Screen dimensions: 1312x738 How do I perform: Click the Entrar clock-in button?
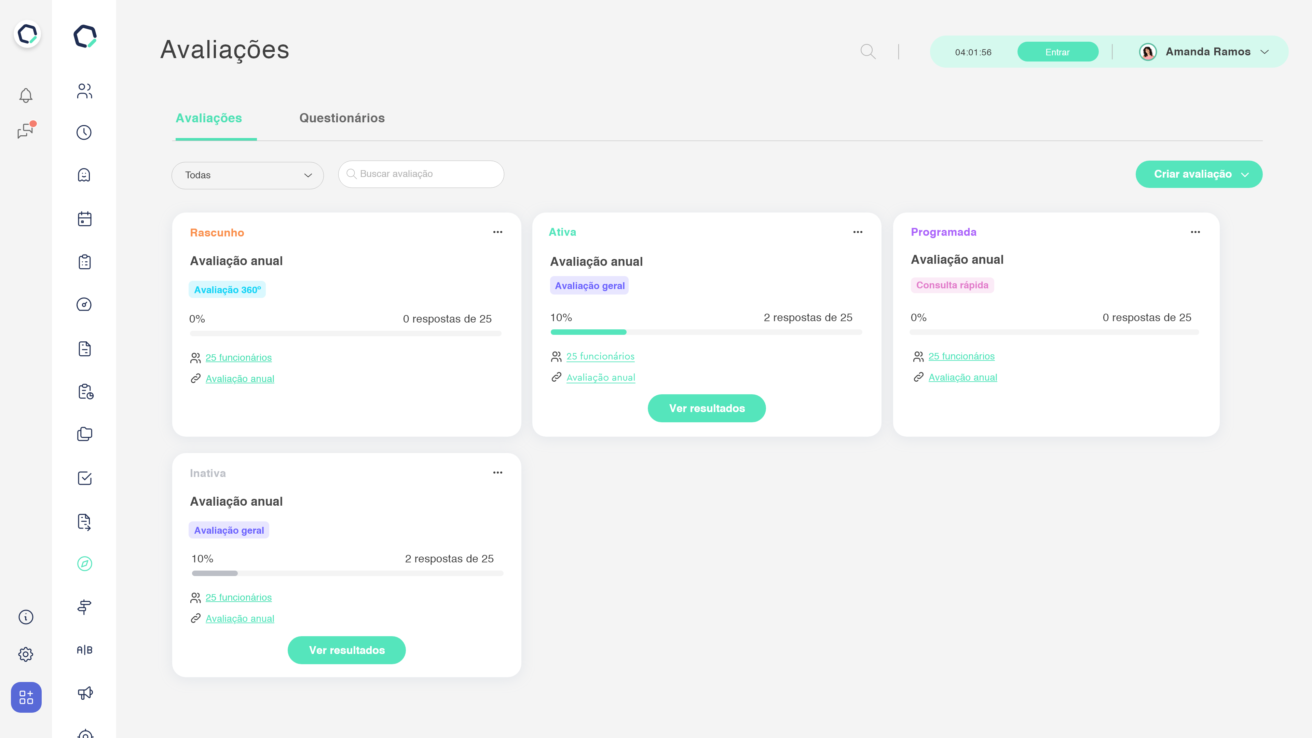pos(1057,52)
